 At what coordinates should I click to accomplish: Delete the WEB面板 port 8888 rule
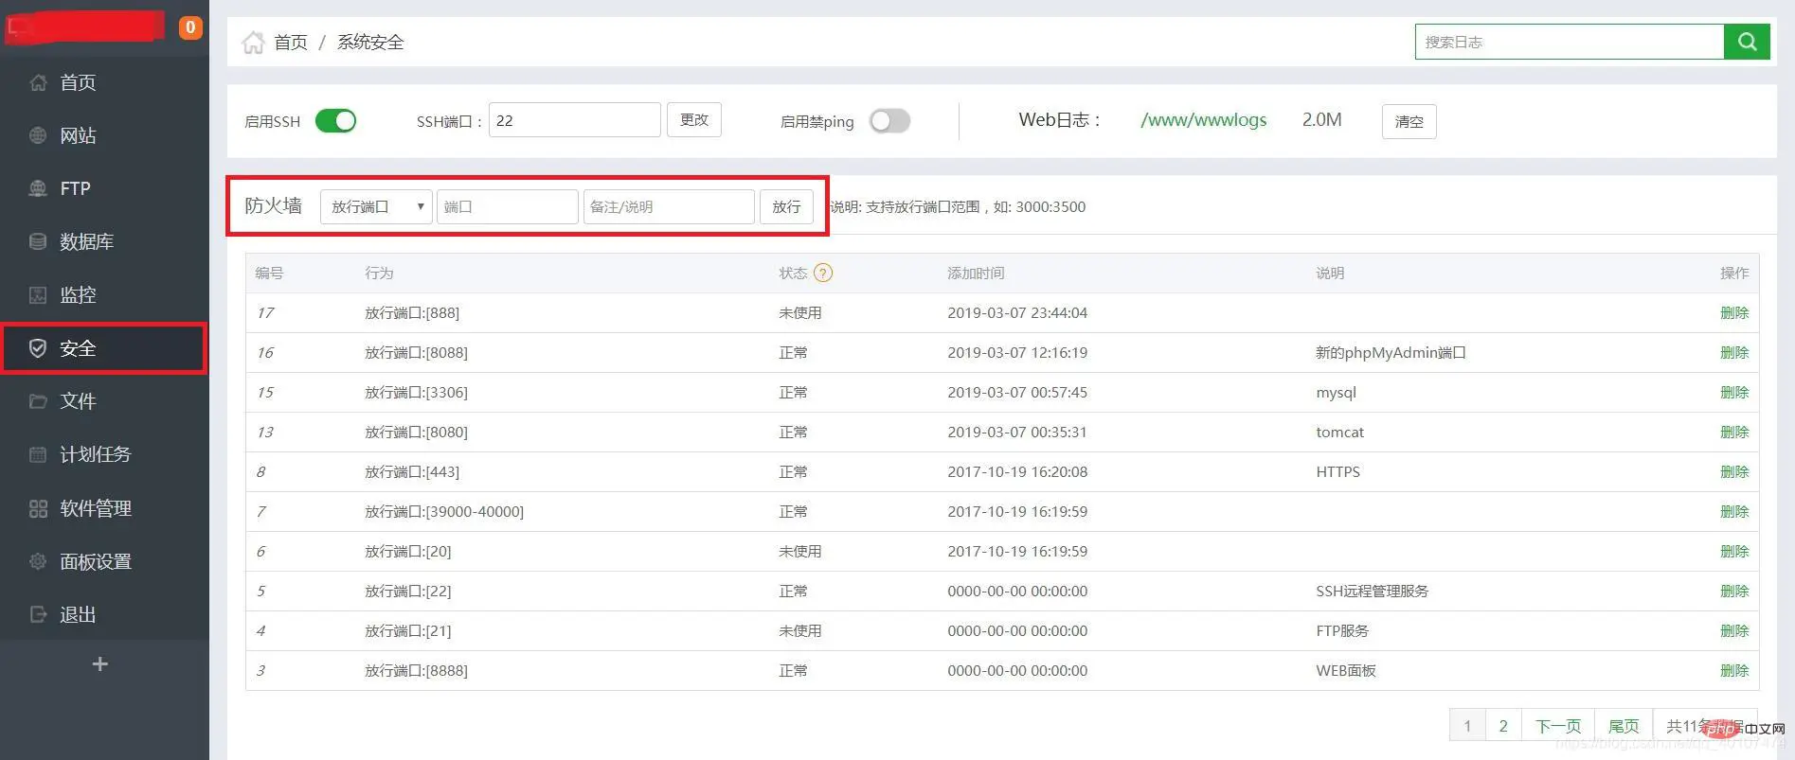[1734, 670]
